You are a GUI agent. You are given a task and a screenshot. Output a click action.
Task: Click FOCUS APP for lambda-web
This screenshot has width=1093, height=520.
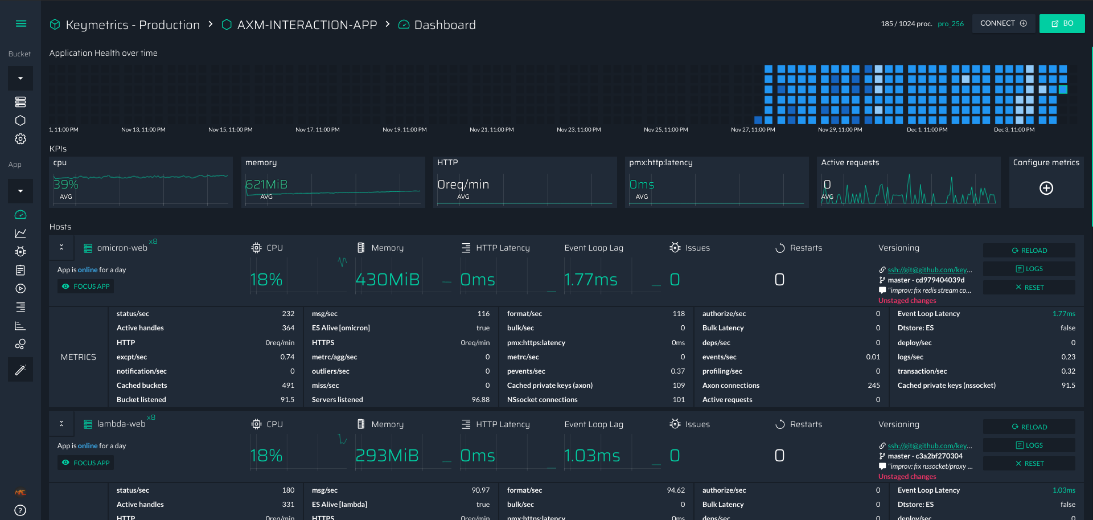(x=86, y=463)
